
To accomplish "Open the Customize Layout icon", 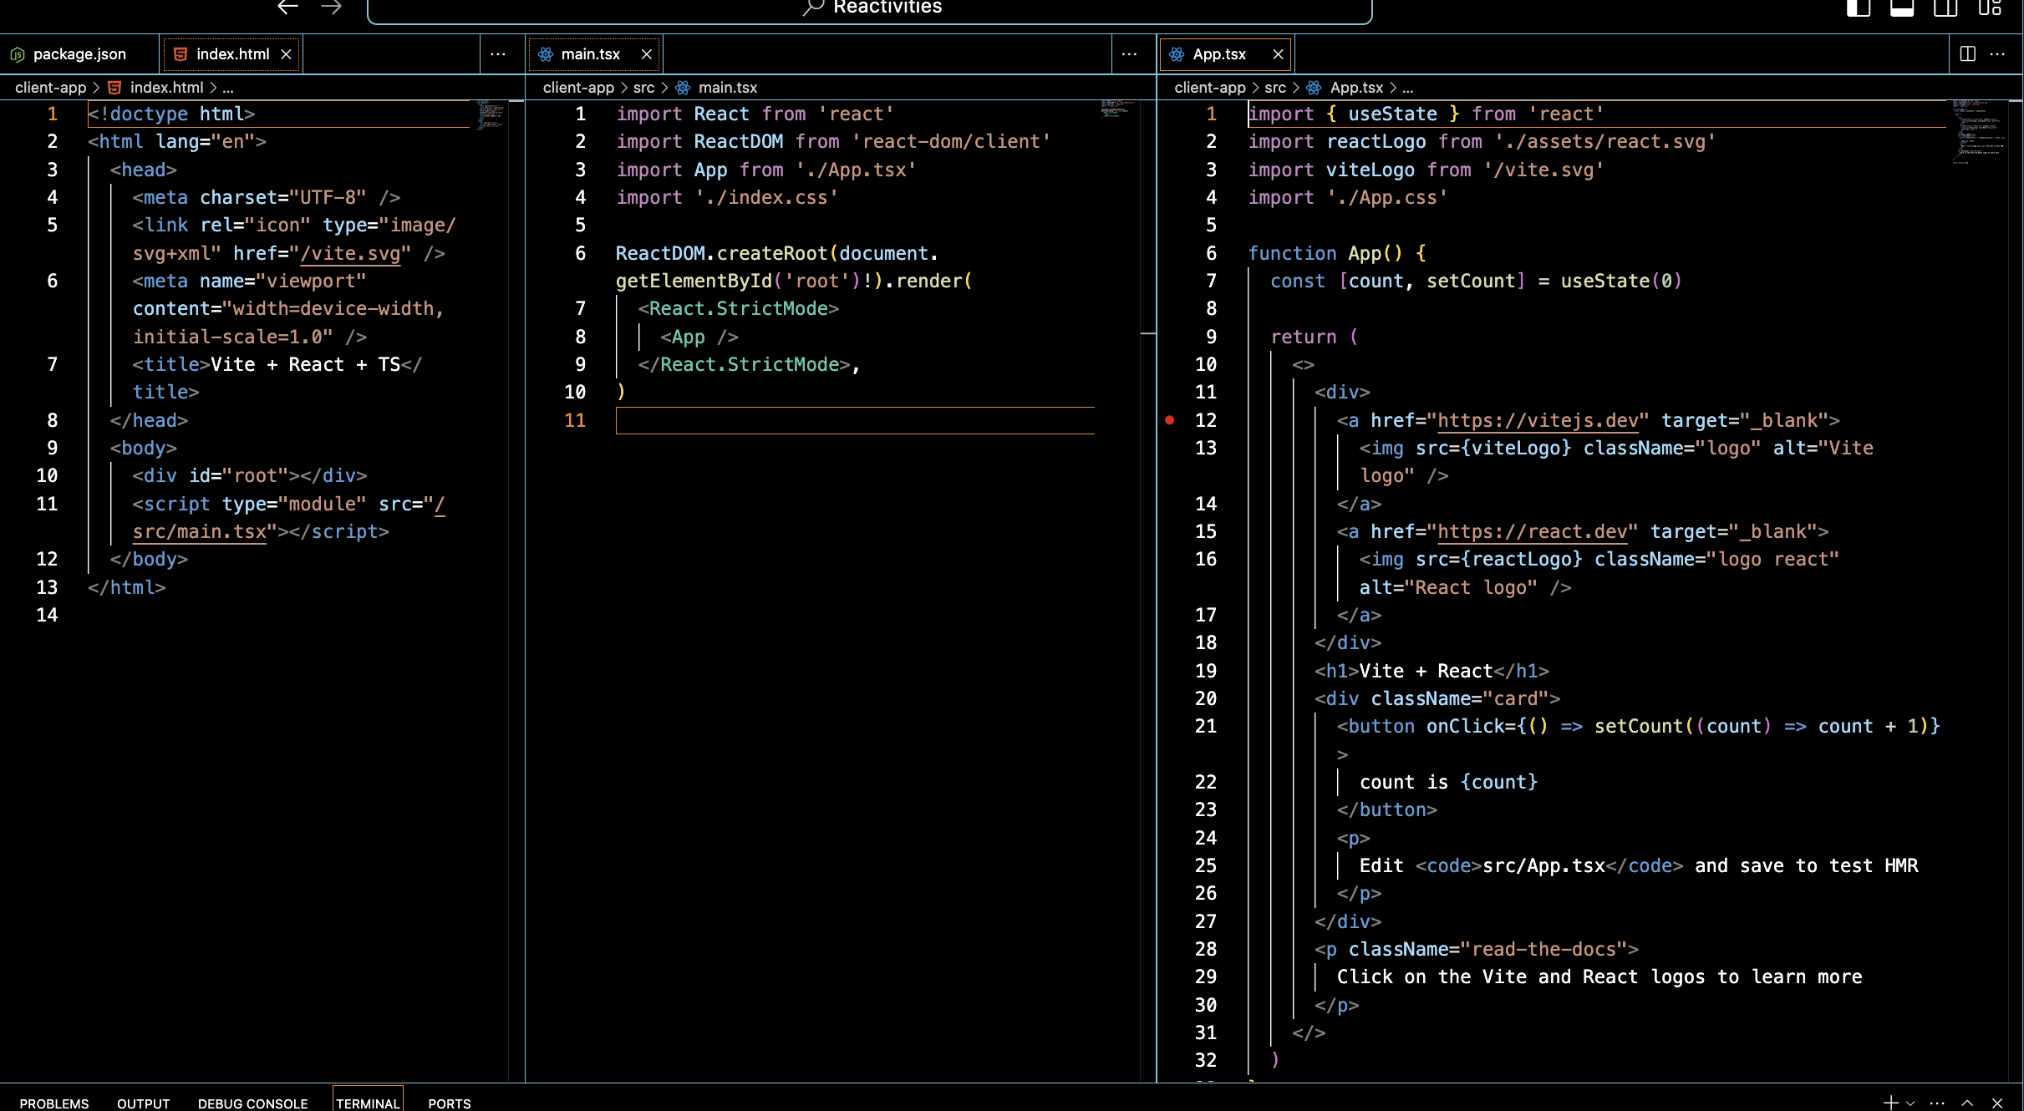I will (x=1989, y=8).
